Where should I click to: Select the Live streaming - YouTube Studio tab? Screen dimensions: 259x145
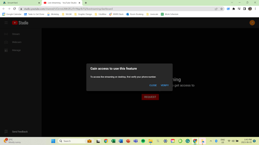click(62, 3)
